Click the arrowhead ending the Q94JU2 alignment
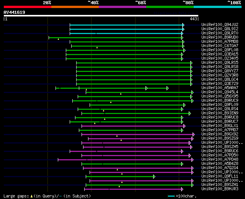245x199 pixels. pyautogui.click(x=183, y=25)
